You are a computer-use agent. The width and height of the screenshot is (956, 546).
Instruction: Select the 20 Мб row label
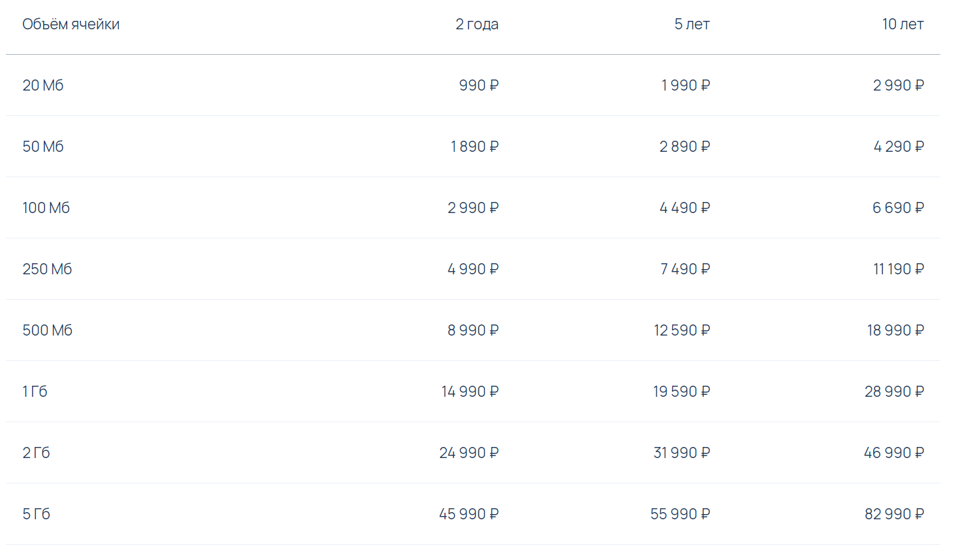click(x=43, y=85)
